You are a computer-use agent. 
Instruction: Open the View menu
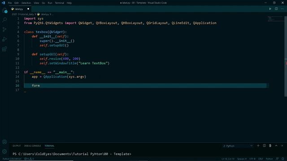click(36, 3)
